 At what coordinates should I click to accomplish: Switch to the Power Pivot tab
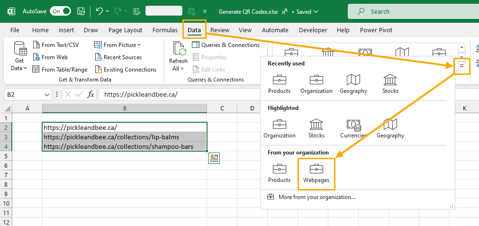pyautogui.click(x=376, y=30)
